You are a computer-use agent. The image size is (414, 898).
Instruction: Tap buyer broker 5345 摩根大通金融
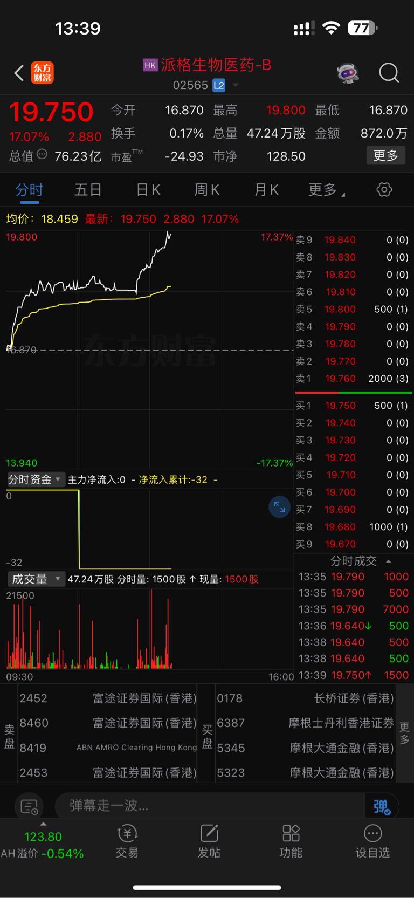point(305,748)
